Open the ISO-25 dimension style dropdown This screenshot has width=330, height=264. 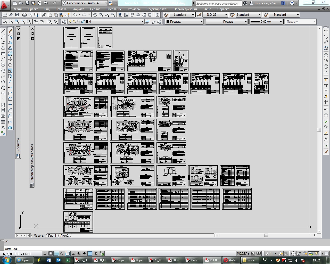215,15
